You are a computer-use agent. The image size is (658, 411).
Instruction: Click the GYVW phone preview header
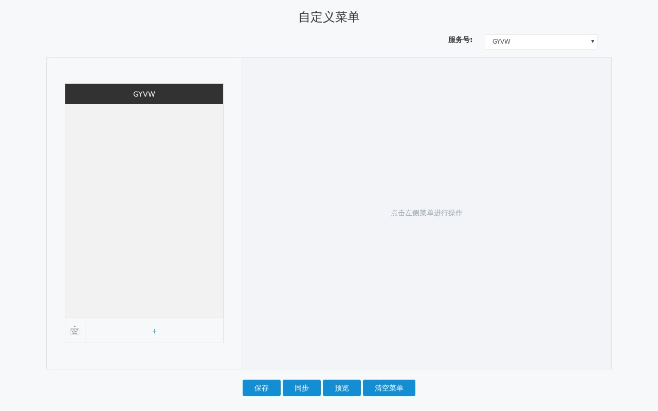pos(144,94)
